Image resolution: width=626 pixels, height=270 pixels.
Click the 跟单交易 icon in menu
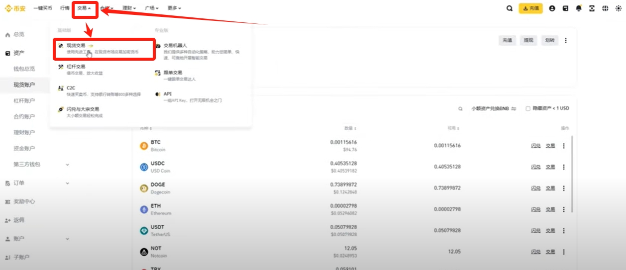coord(158,73)
